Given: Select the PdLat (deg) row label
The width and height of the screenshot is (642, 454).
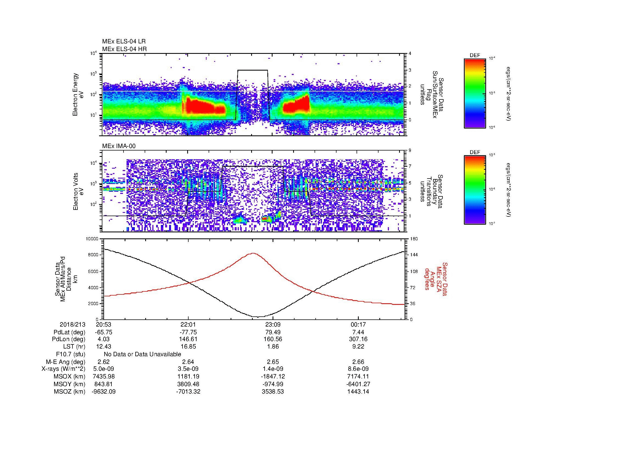Looking at the screenshot, I should coord(69,332).
